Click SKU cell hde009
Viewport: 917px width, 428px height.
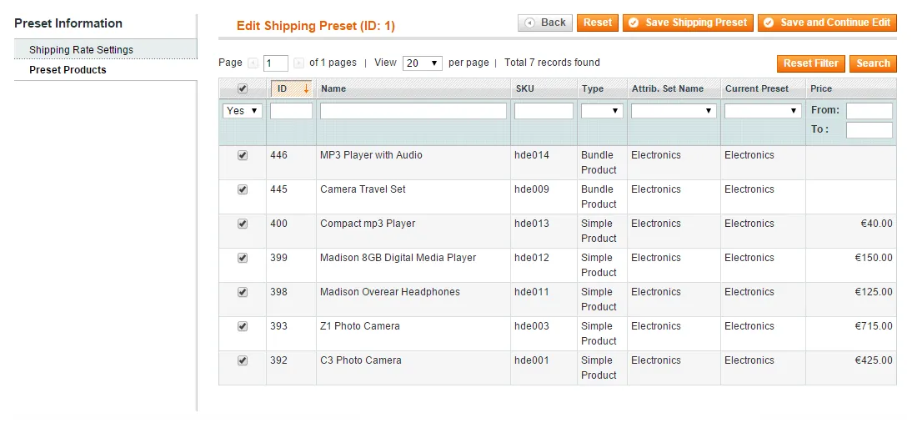[x=532, y=189]
